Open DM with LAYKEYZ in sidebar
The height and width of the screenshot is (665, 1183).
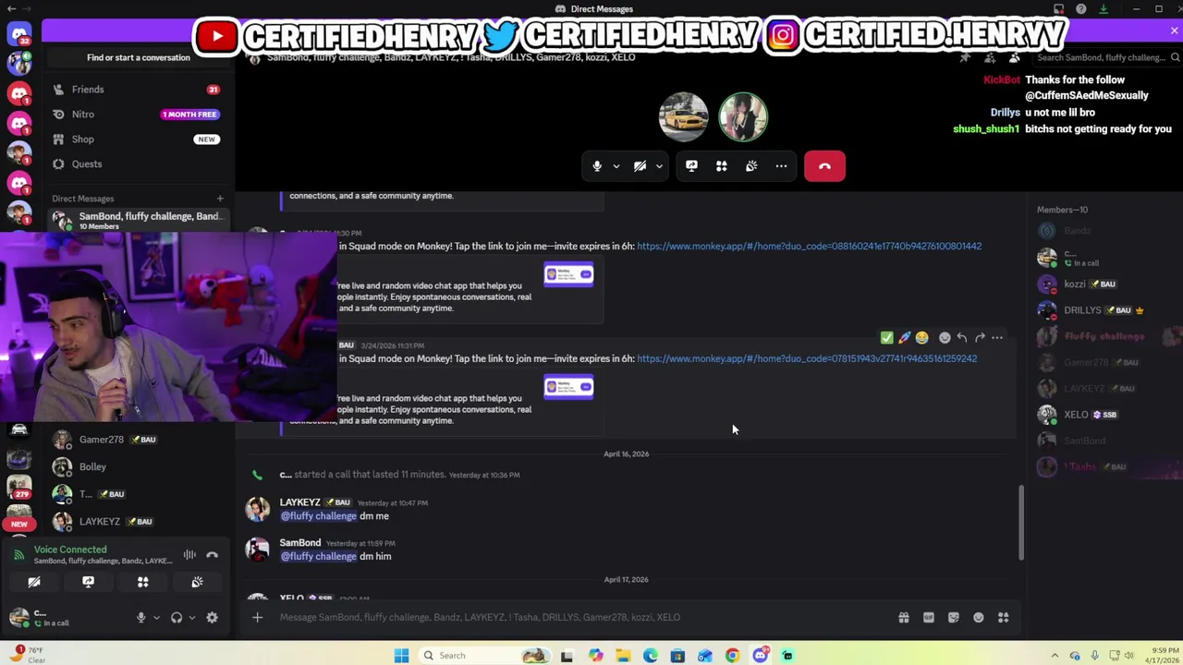[x=137, y=522]
